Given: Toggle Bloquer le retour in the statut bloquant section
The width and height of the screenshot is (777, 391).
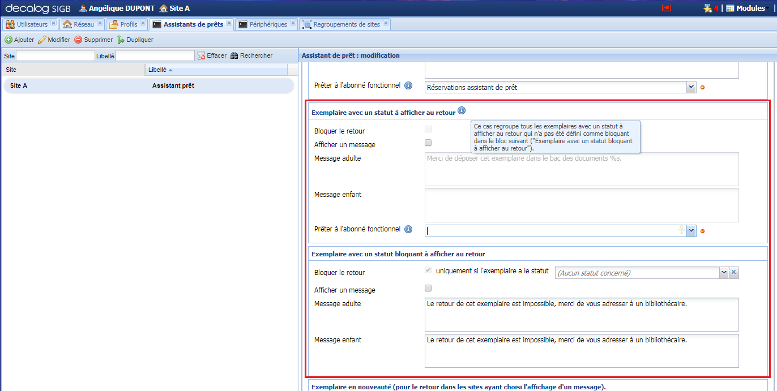Looking at the screenshot, I should pos(428,270).
